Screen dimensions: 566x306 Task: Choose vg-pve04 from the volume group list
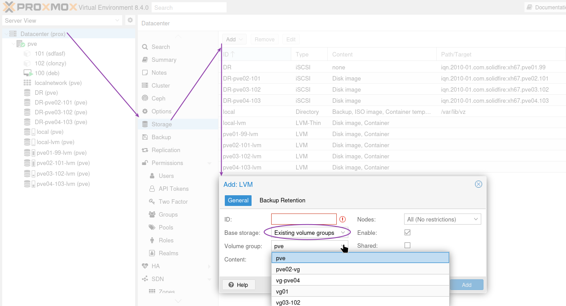tap(360, 280)
